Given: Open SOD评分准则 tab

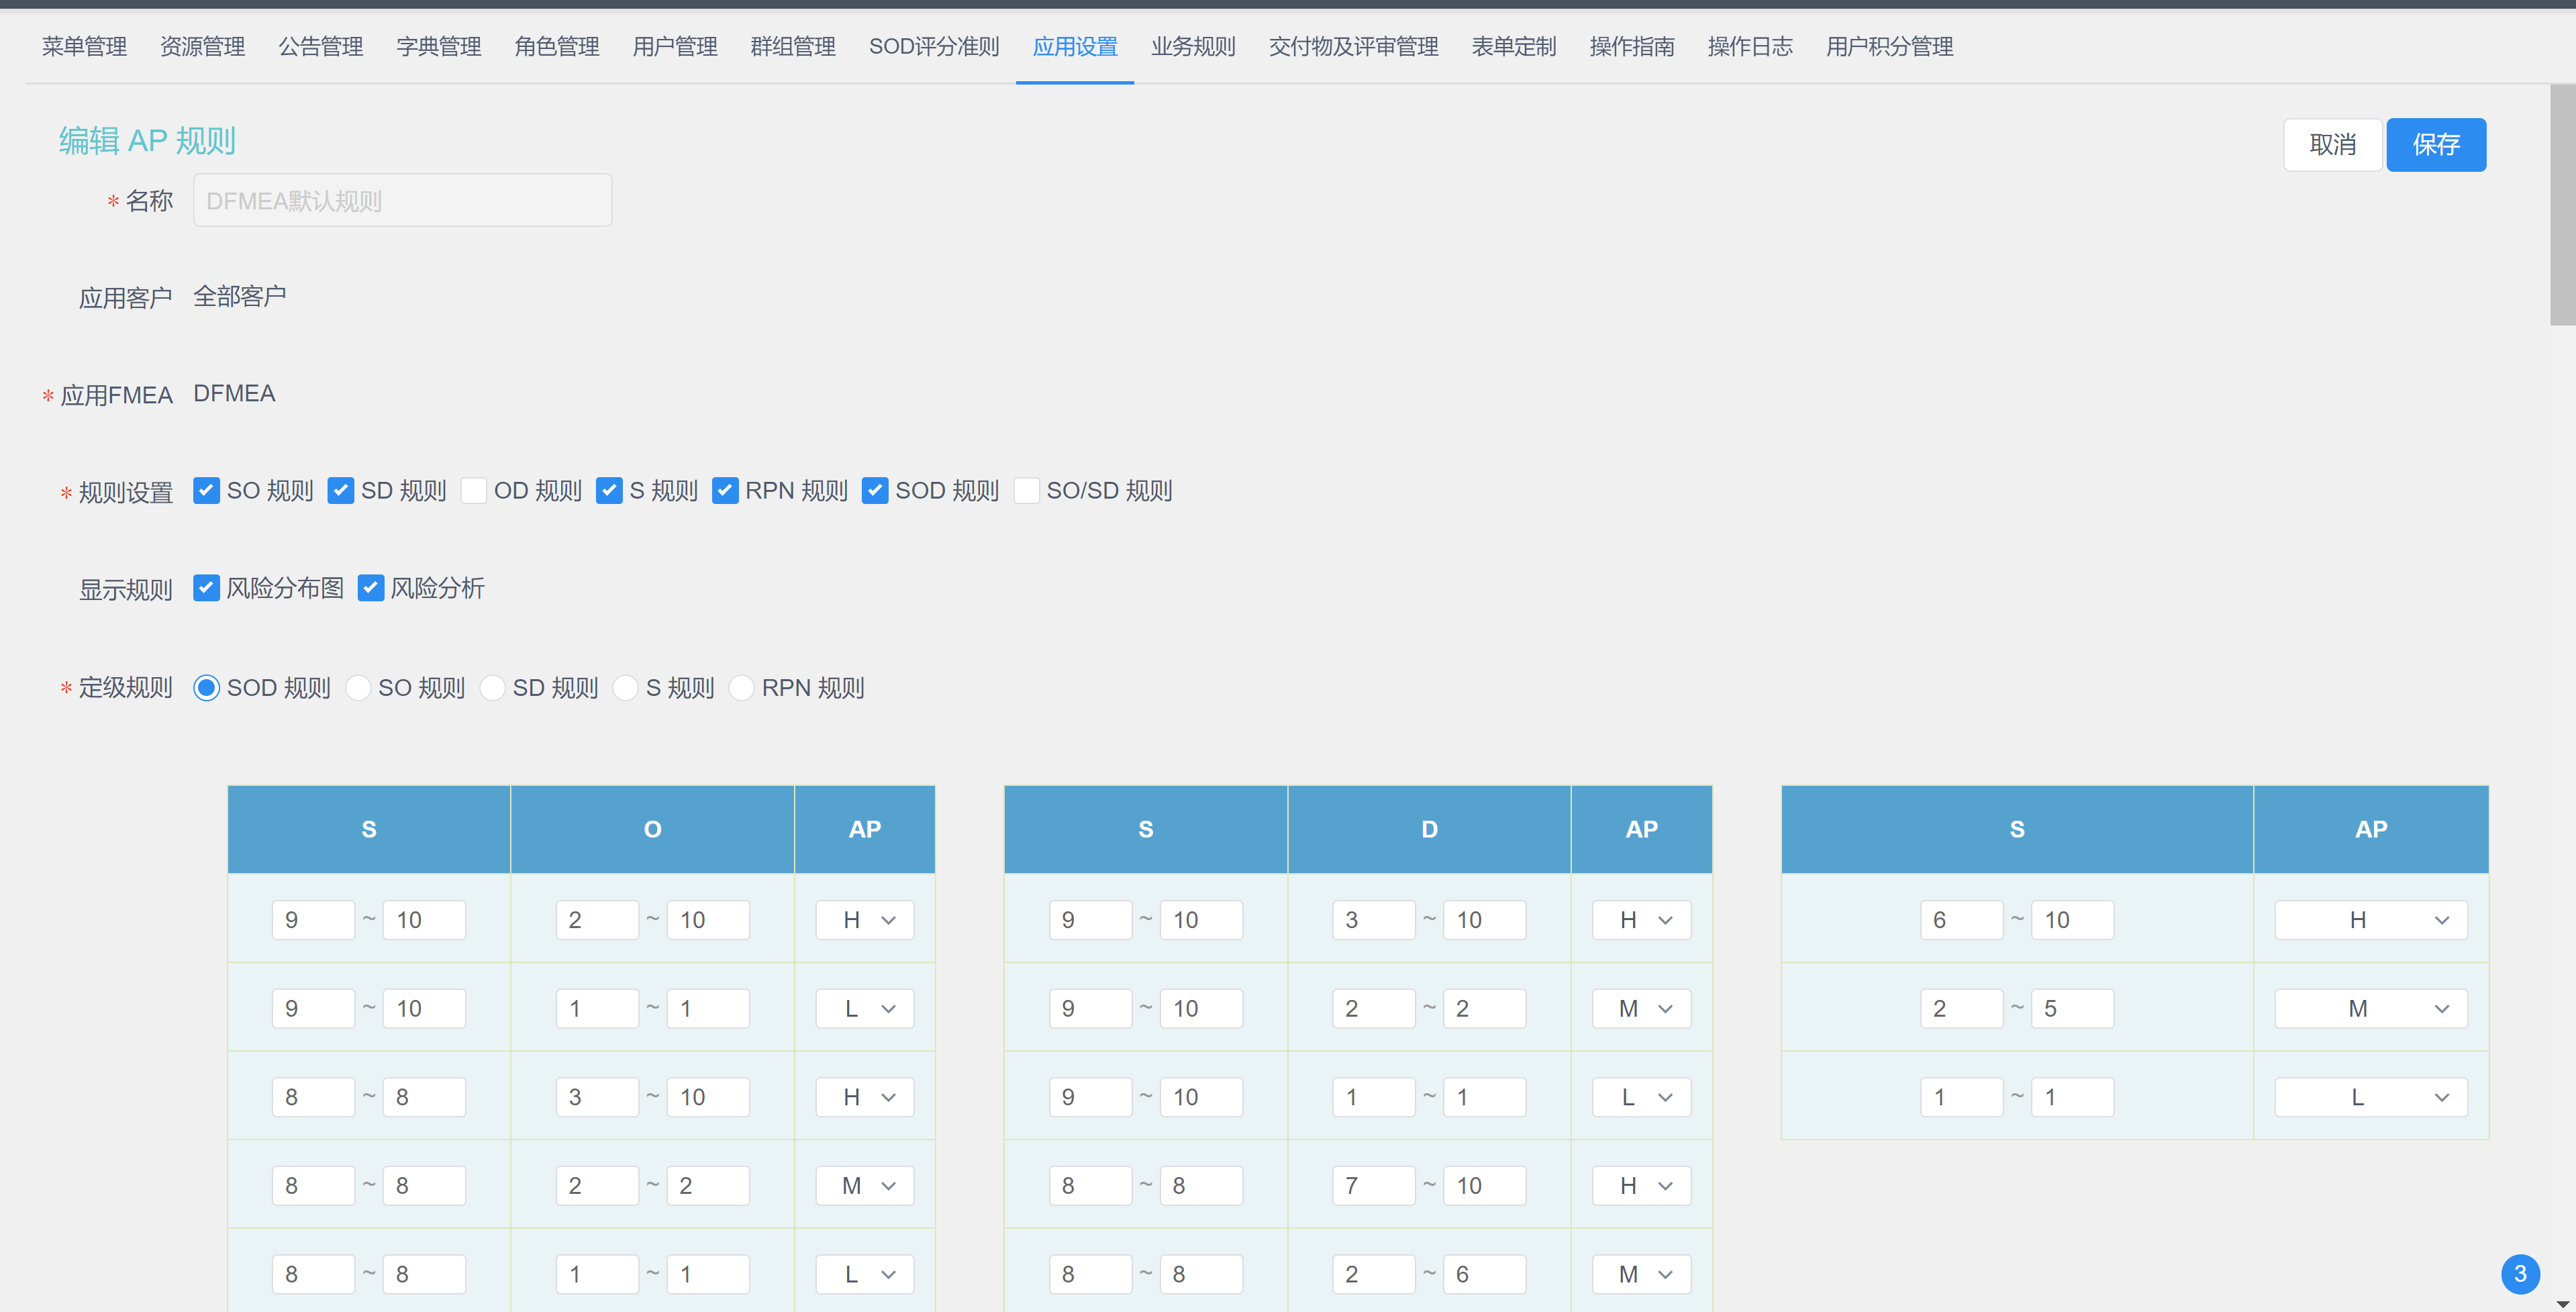Looking at the screenshot, I should click(934, 46).
